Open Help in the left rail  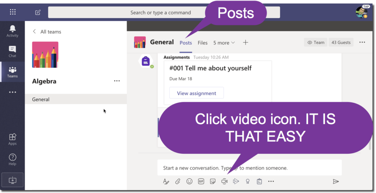click(x=12, y=160)
